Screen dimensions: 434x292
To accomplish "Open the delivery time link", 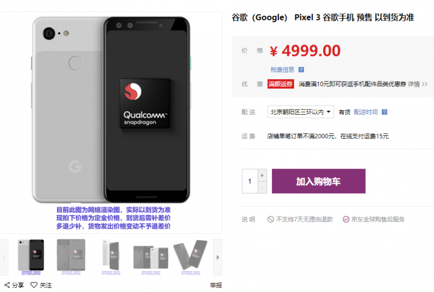I will click(x=366, y=112).
